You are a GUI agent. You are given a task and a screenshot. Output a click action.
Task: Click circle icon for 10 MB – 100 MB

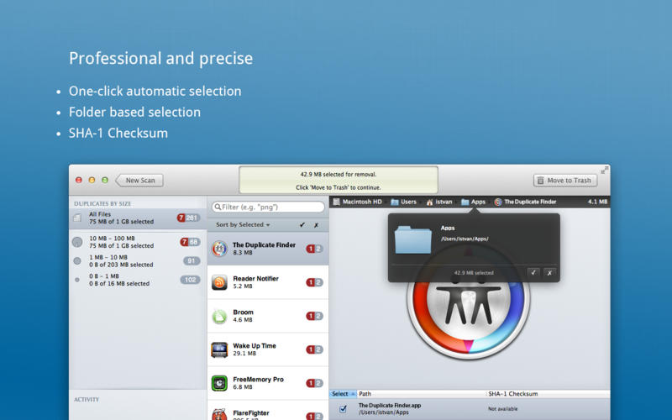coord(77,242)
